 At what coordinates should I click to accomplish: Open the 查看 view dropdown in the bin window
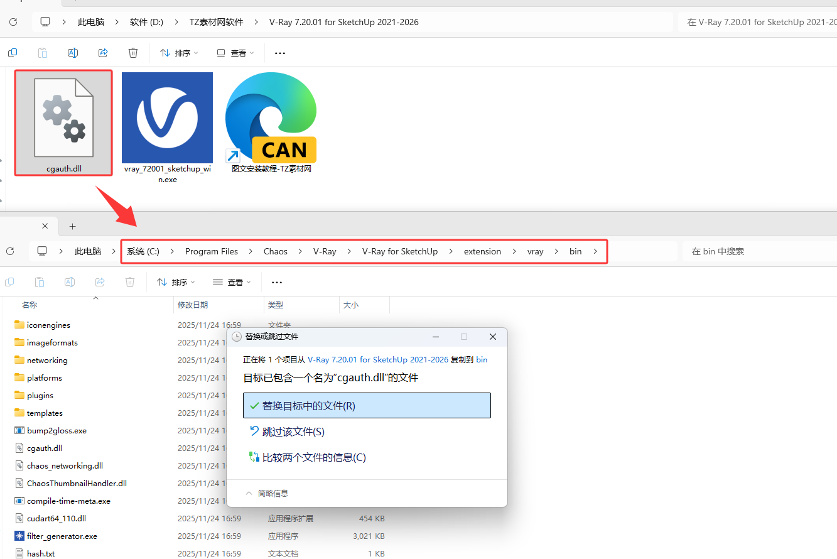[231, 283]
